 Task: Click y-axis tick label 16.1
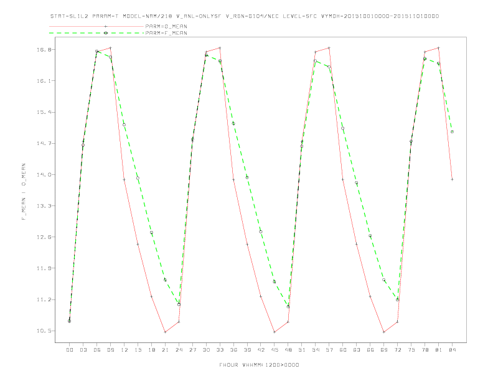pos(43,81)
